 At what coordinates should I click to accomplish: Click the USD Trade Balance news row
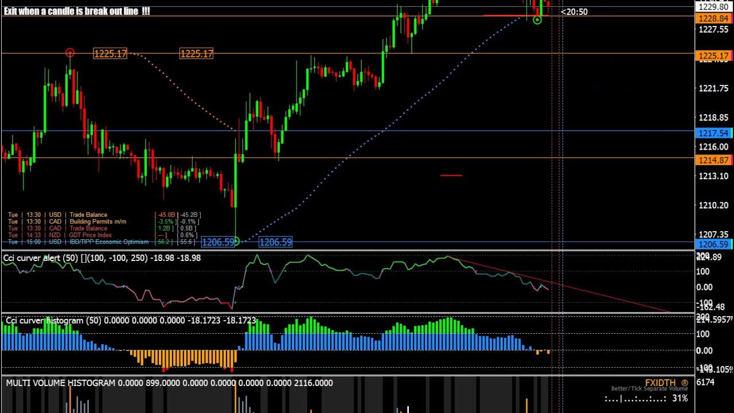pyautogui.click(x=103, y=215)
